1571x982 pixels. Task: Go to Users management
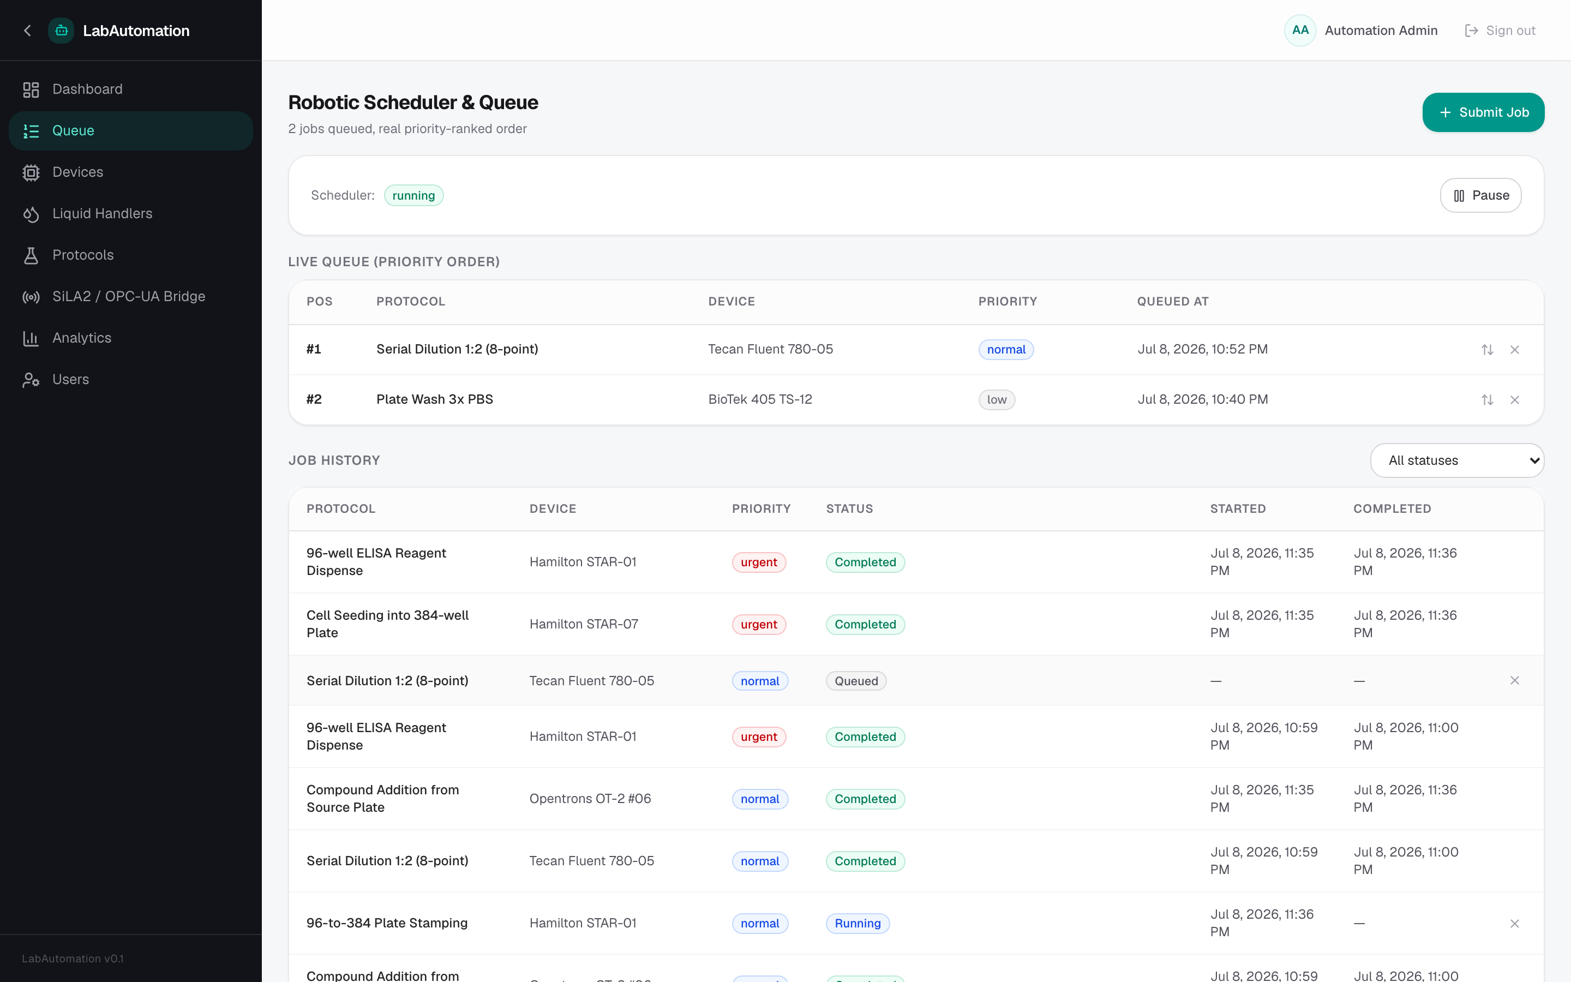(130, 380)
